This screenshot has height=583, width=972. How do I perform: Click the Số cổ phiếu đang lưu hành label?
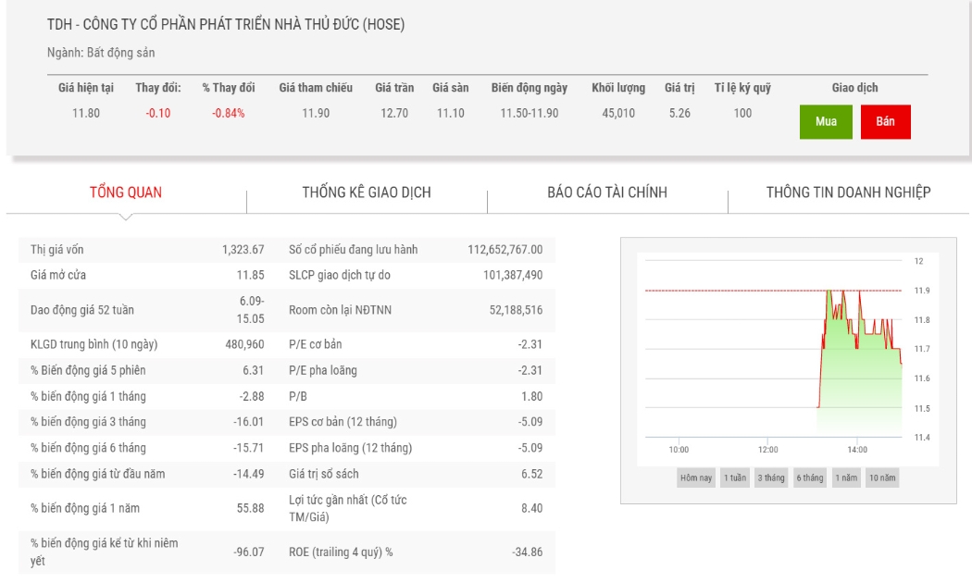pos(353,250)
